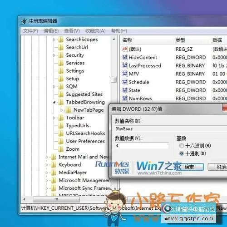Click the DWORD icon beside State
Screen dimensions: 227x227
pyautogui.click(x=125, y=90)
